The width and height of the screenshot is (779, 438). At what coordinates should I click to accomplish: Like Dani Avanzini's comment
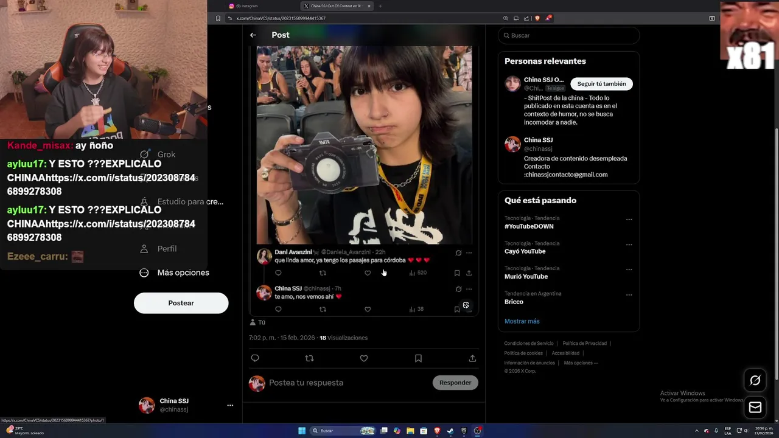(368, 273)
